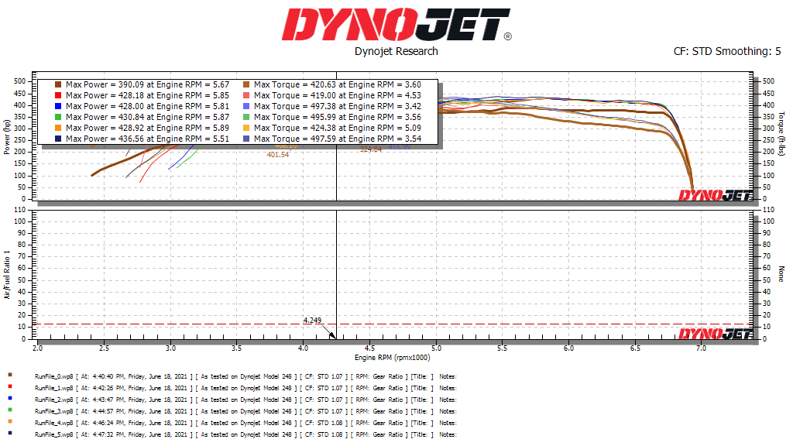This screenshot has height=446, width=793.
Task: Click the blue Max Power 428.00 legend swatch
Action: click(x=58, y=106)
